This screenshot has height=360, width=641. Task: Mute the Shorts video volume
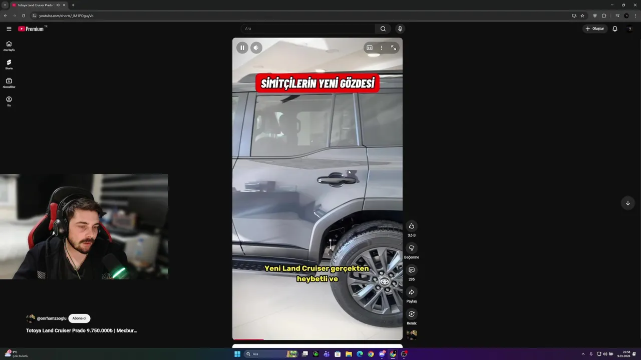pos(256,48)
